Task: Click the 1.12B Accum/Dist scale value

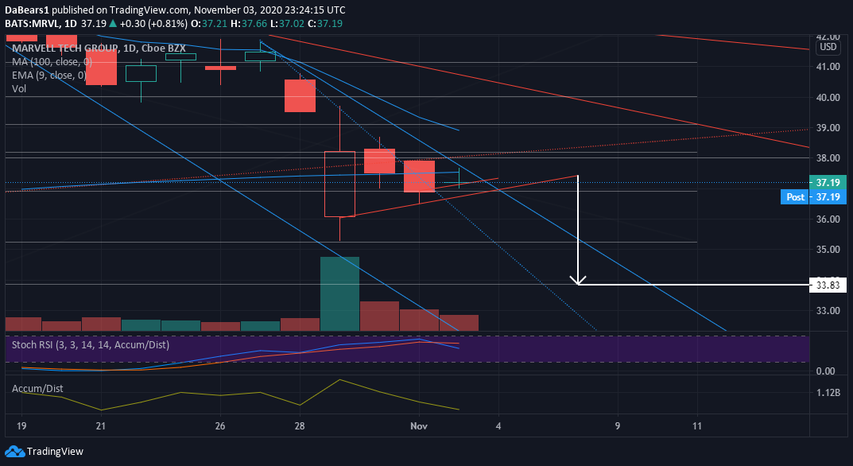Action: click(x=828, y=393)
